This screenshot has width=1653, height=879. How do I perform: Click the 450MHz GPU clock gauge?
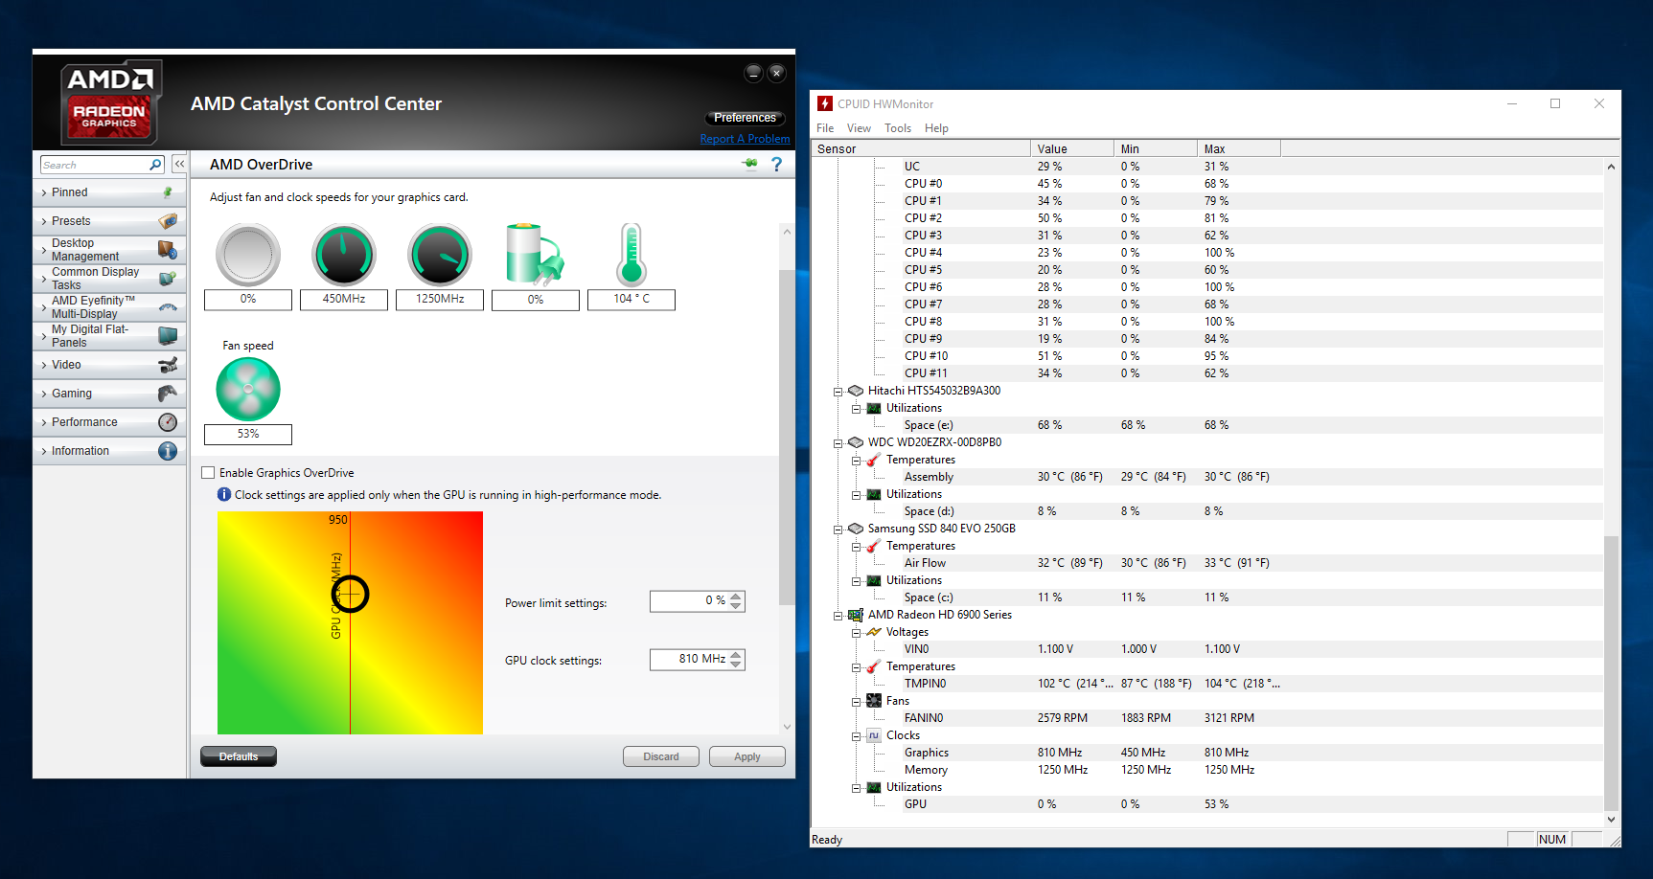(x=344, y=255)
